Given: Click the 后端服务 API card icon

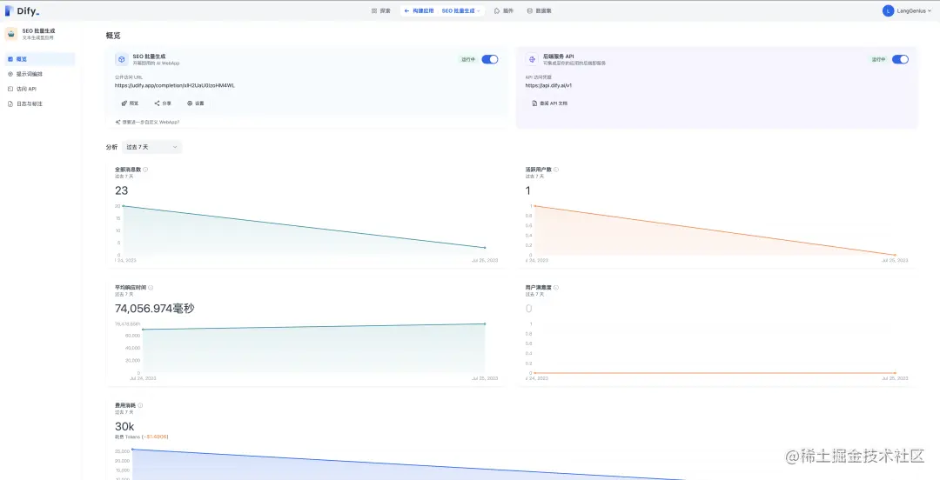Looking at the screenshot, I should point(532,59).
